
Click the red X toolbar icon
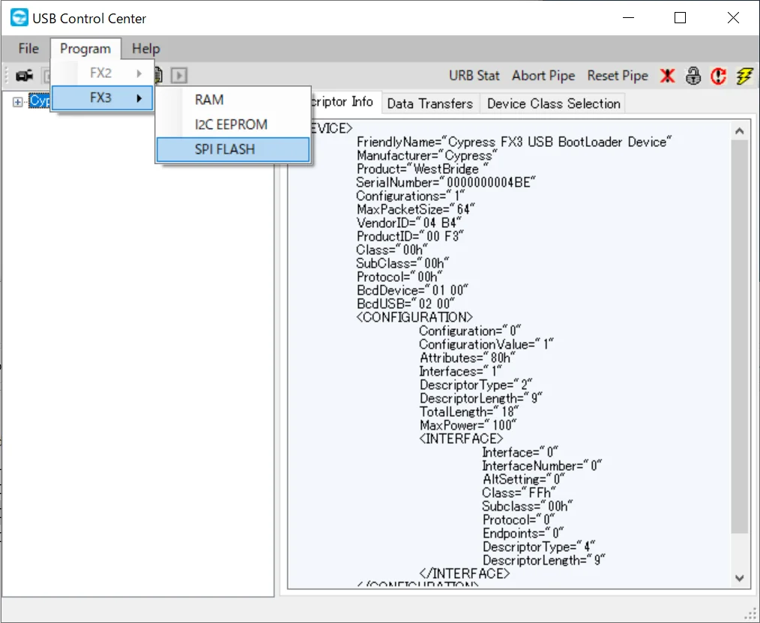point(667,76)
